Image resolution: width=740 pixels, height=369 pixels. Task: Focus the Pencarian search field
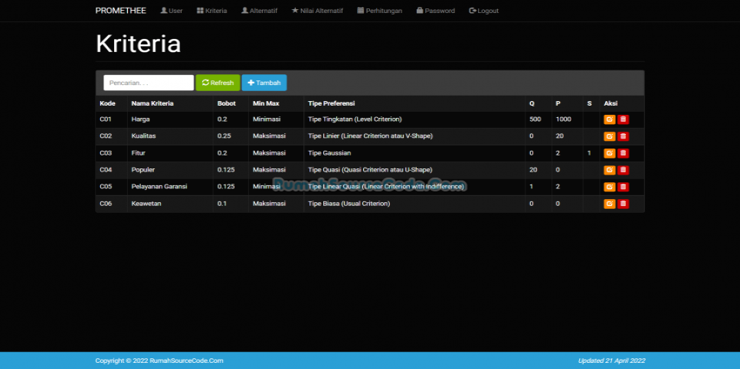coord(149,83)
